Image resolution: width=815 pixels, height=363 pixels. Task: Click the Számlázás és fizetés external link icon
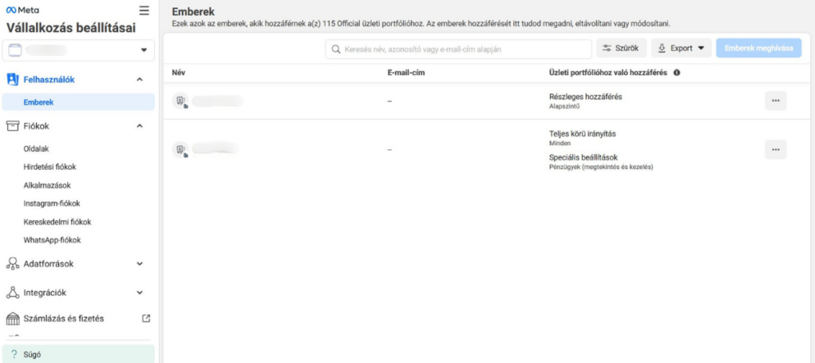[145, 318]
